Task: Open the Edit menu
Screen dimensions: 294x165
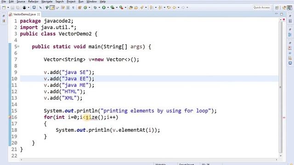Action: pos(11,1)
